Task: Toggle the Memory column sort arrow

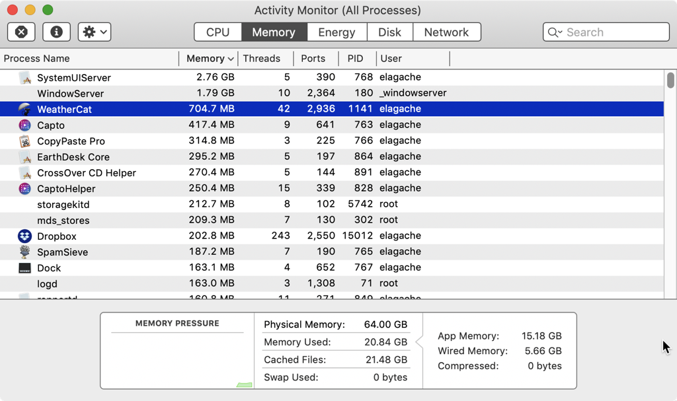Action: pos(231,59)
